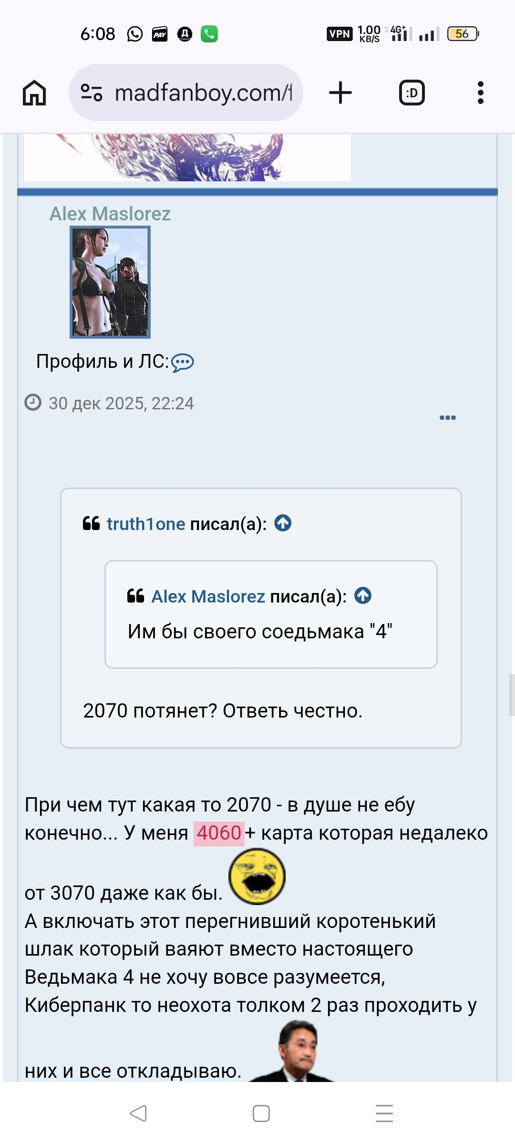This screenshot has height=1145, width=515.
Task: Expand post actions three-dot menu
Action: (447, 418)
